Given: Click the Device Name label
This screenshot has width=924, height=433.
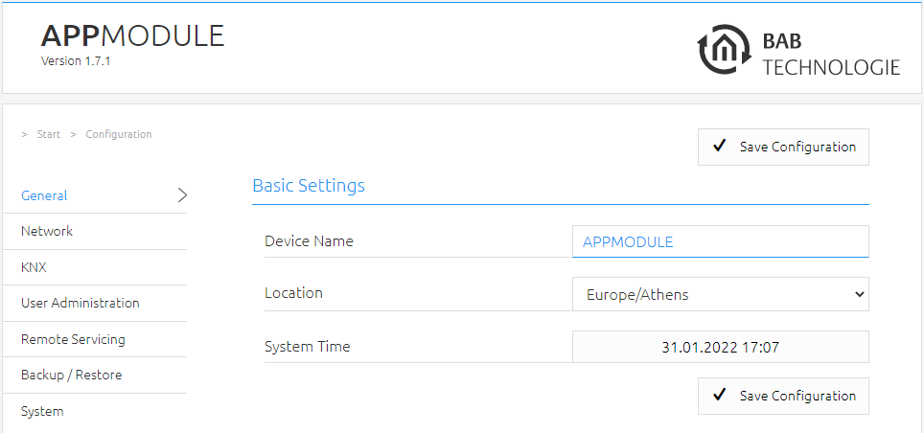Looking at the screenshot, I should point(309,241).
